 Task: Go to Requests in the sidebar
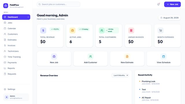(16, 74)
